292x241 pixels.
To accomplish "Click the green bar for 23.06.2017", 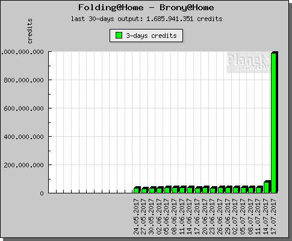I will point(213,190).
